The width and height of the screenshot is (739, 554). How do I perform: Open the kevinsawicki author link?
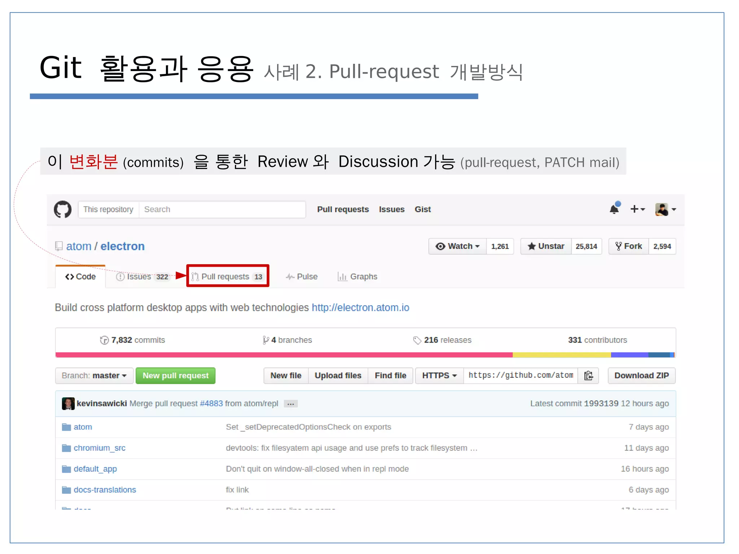pos(102,403)
